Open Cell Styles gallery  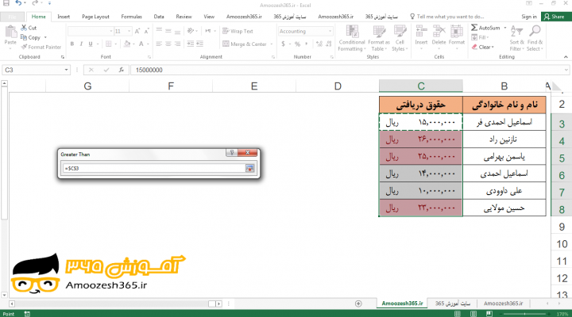400,38
